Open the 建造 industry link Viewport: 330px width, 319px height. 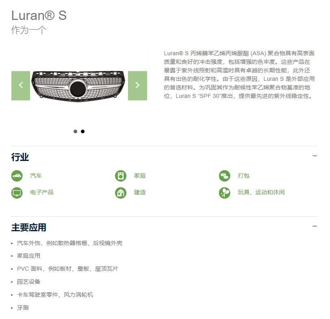140,192
